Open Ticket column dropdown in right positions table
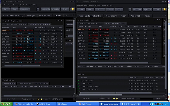This screenshot has width=170, height=106. tap(84, 66)
